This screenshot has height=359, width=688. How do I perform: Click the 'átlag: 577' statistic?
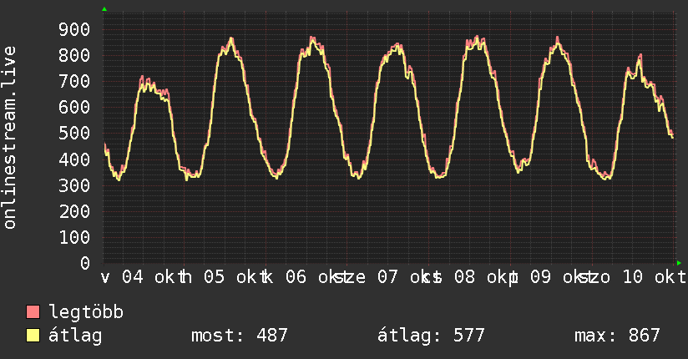pyautogui.click(x=431, y=336)
